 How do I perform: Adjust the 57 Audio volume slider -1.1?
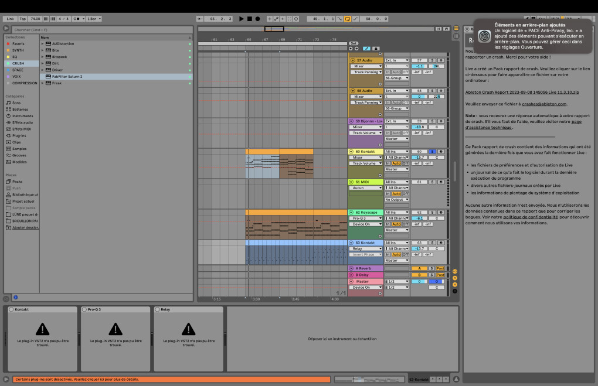pyautogui.click(x=419, y=66)
